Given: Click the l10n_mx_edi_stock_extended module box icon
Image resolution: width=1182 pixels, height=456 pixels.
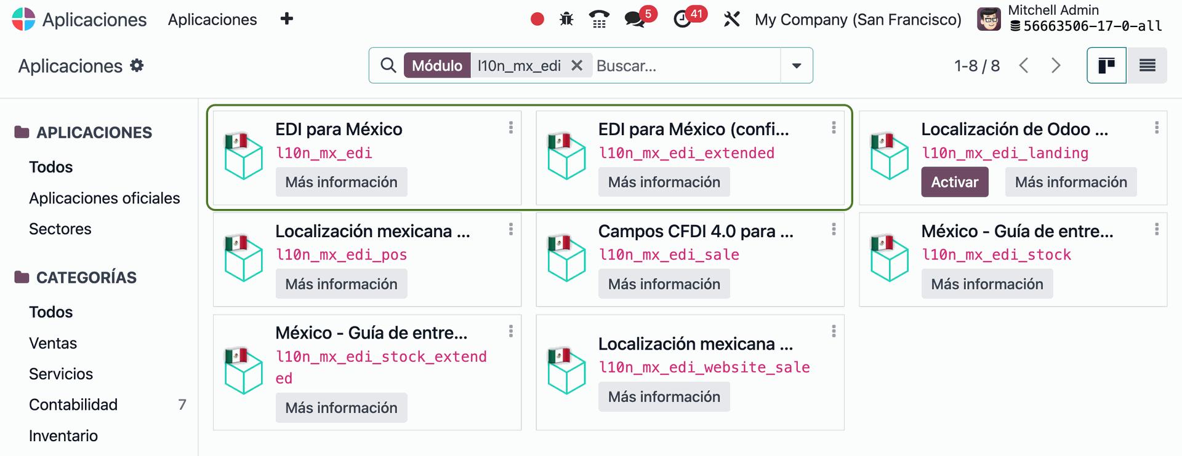Looking at the screenshot, I should (x=244, y=371).
